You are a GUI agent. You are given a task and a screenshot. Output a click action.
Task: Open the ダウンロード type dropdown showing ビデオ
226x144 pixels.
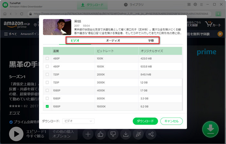78,121
